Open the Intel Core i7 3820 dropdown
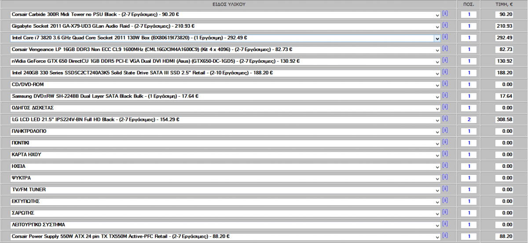This screenshot has width=528, height=243. coord(225,38)
